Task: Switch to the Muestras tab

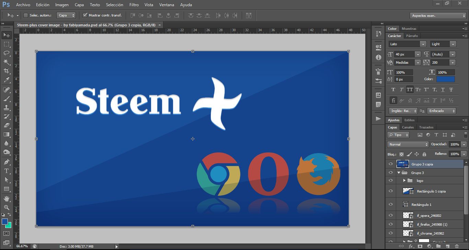Action: click(x=409, y=29)
